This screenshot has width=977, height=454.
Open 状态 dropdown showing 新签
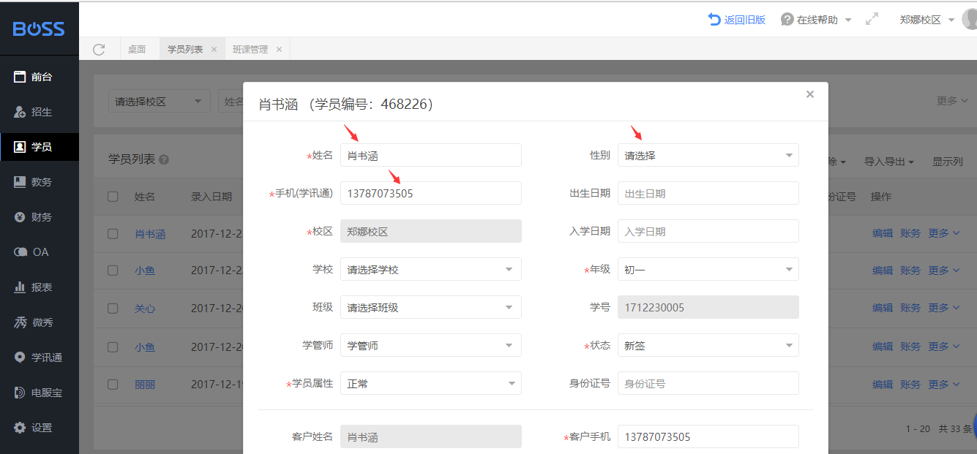point(708,345)
